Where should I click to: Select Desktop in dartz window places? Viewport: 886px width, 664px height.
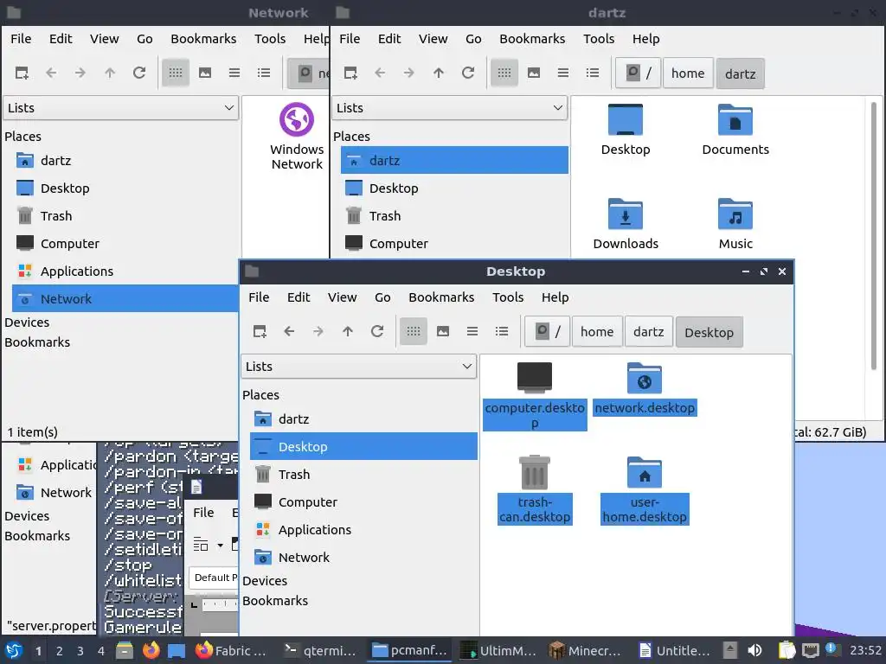pos(454,188)
